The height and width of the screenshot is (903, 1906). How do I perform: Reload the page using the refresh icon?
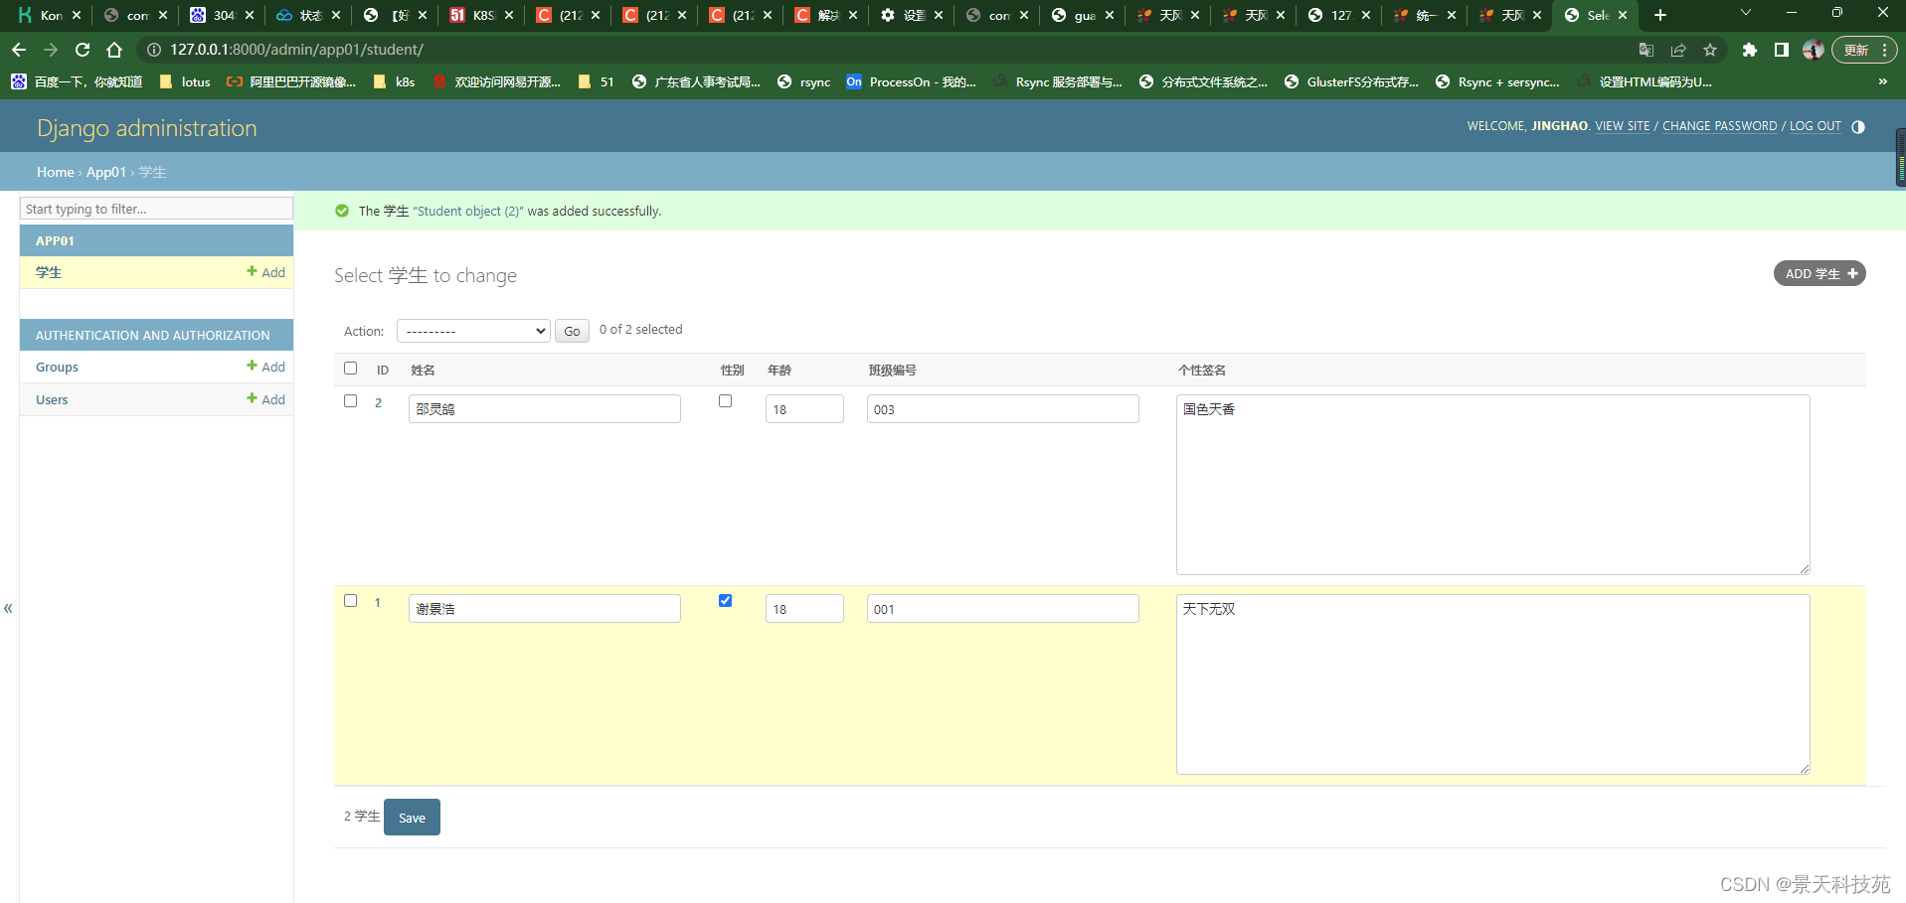pos(83,50)
